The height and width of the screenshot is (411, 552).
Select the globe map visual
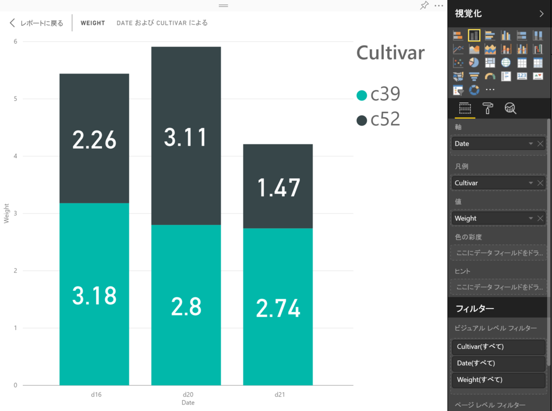pos(506,63)
